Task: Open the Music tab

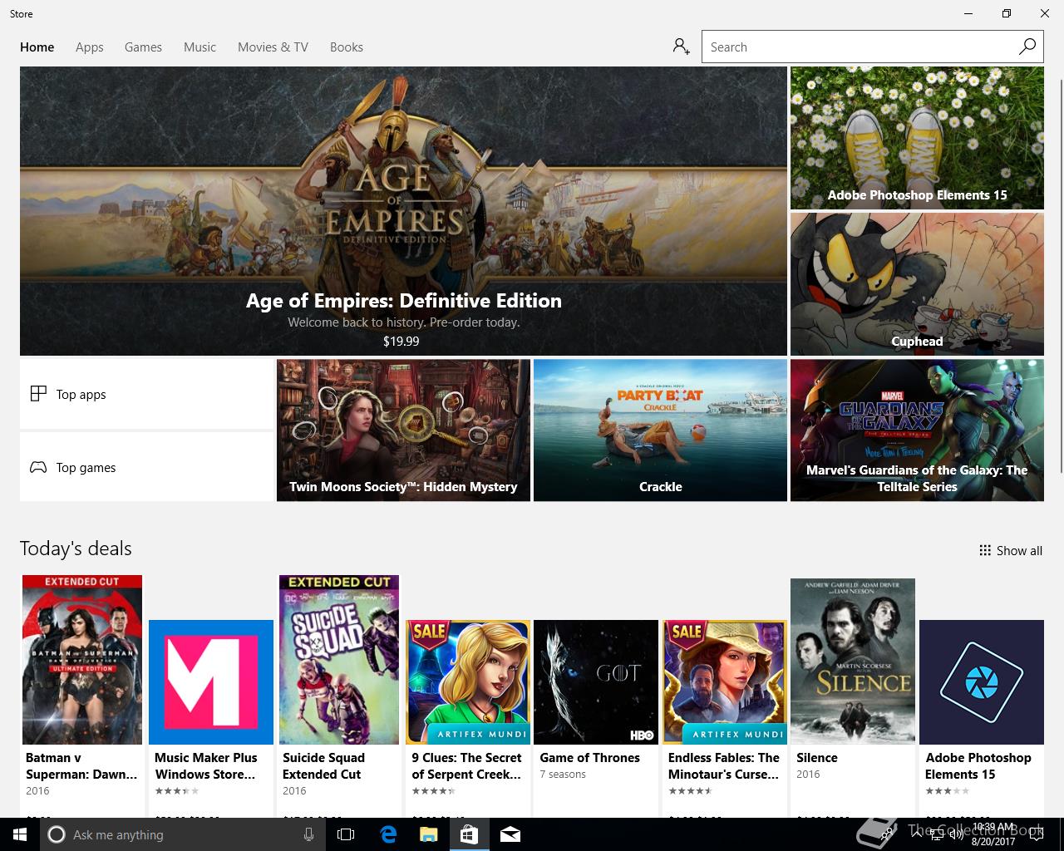Action: [199, 47]
